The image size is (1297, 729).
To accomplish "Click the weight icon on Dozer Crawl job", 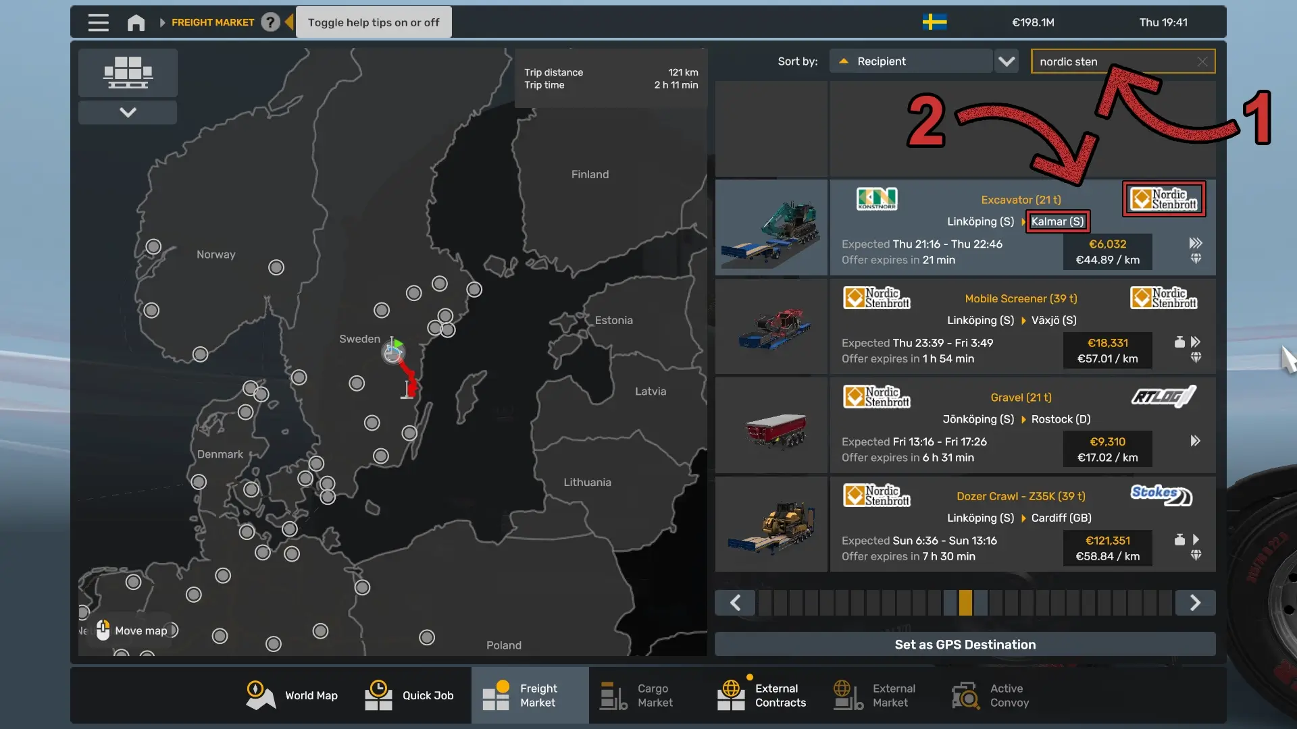I will [1179, 539].
